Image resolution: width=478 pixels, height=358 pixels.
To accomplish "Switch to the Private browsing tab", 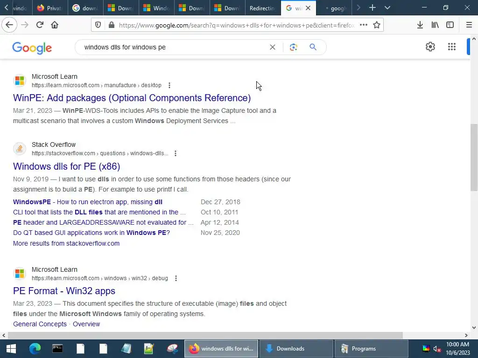I will (x=49, y=8).
